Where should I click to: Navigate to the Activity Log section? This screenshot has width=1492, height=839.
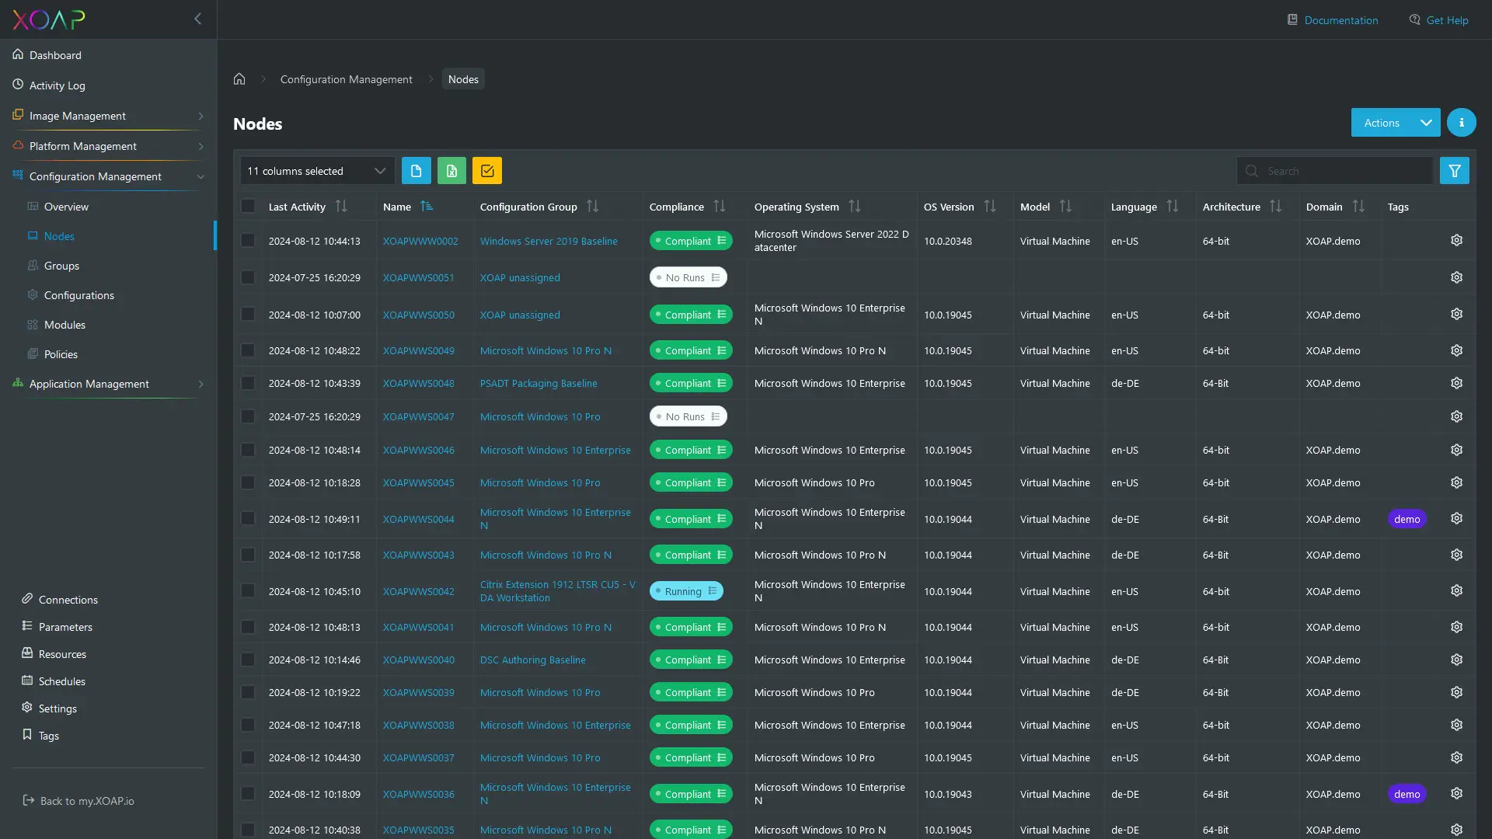tap(57, 85)
